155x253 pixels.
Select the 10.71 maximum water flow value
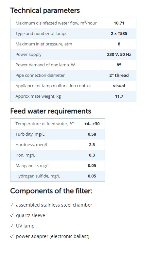pos(119,23)
